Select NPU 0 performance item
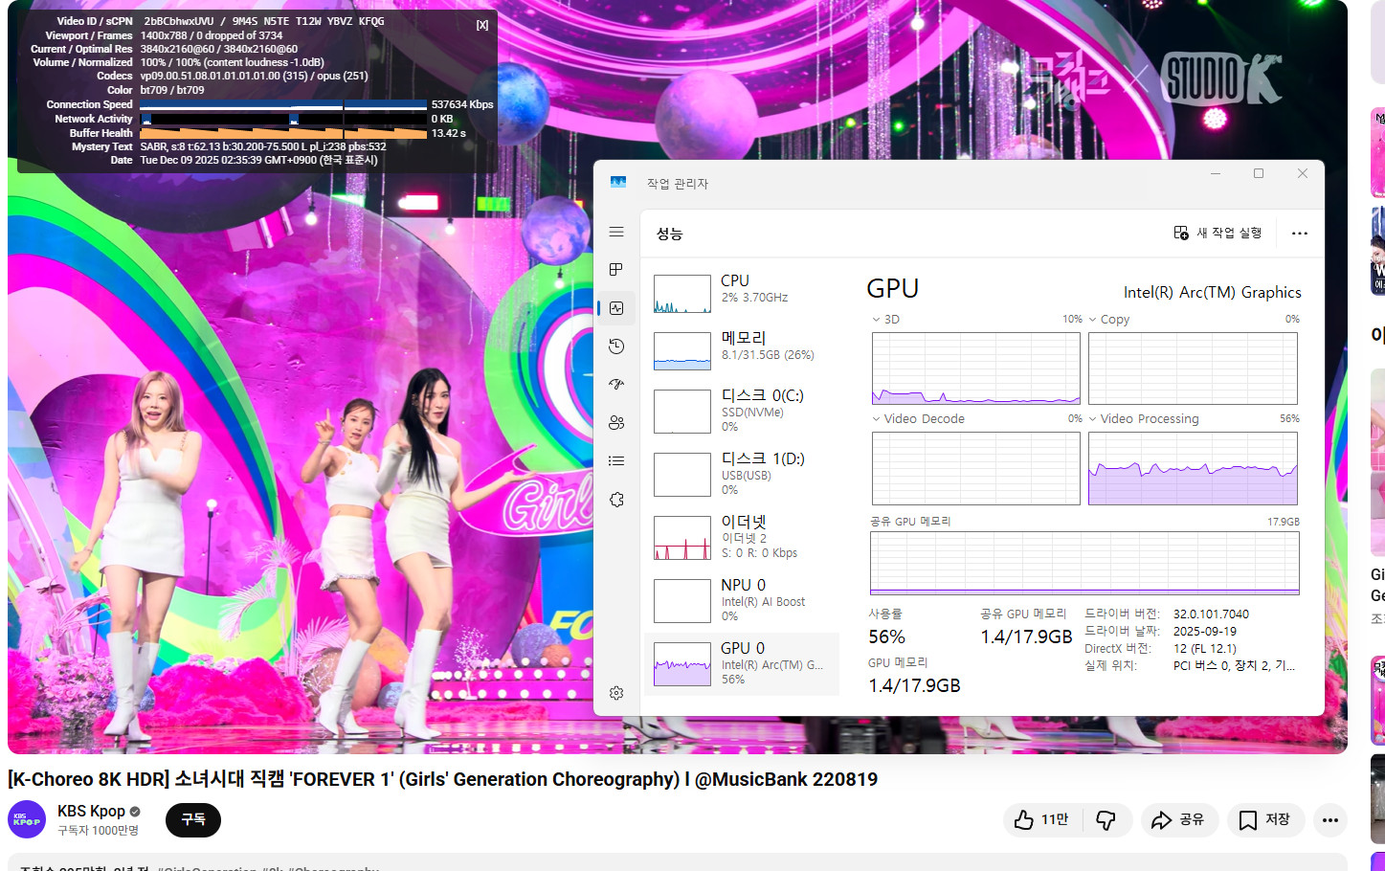This screenshot has width=1385, height=871. coord(742,599)
